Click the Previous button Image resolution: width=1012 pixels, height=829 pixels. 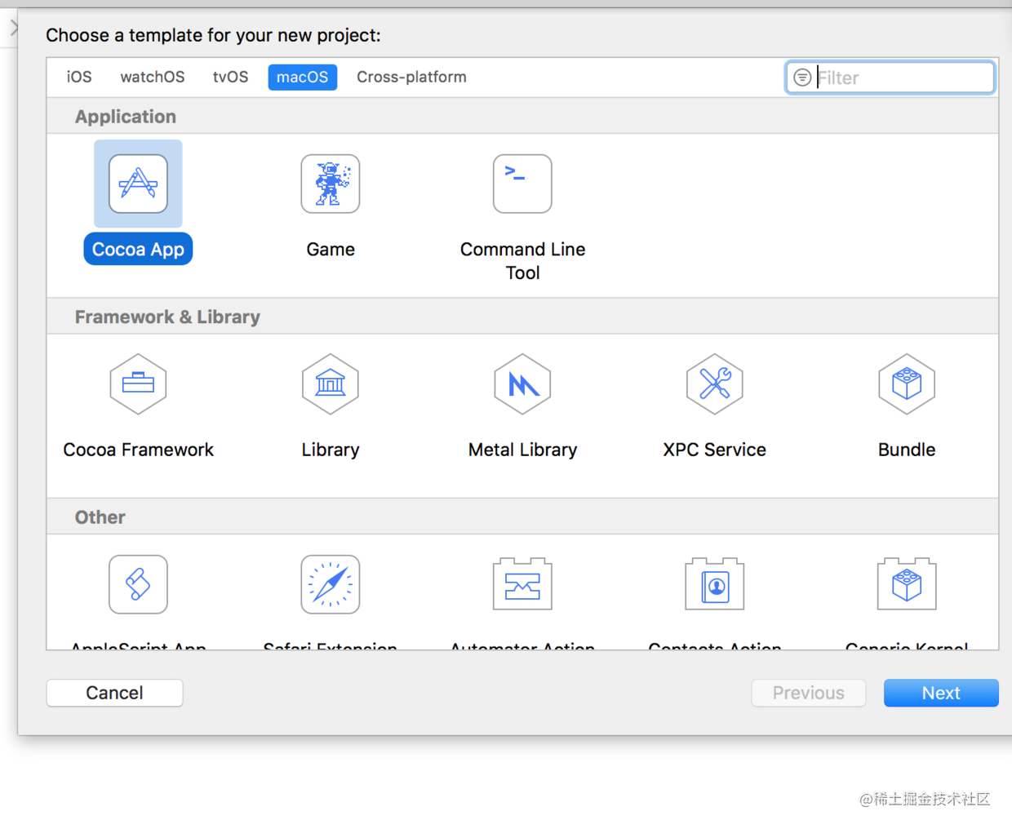[x=809, y=693]
